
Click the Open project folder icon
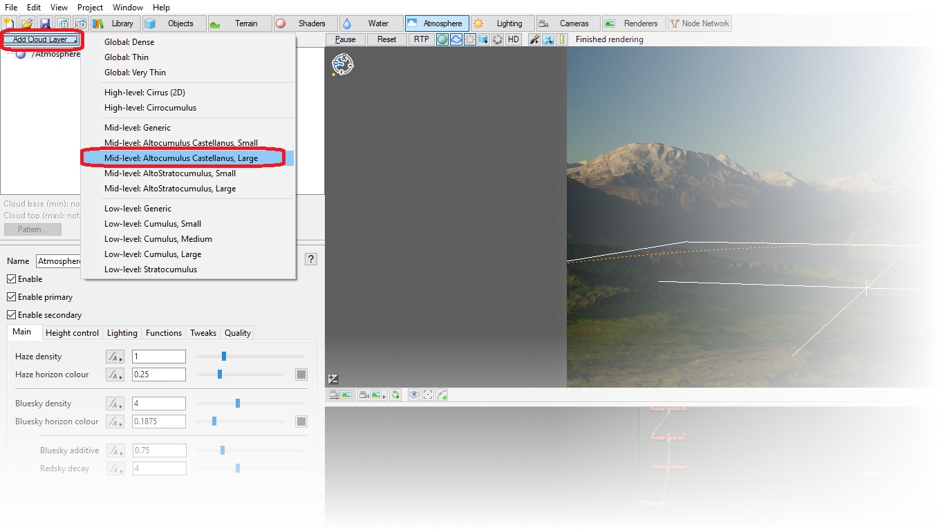[x=27, y=23]
